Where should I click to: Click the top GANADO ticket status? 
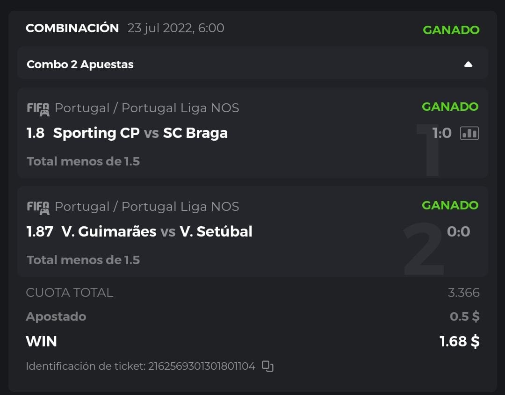(451, 30)
